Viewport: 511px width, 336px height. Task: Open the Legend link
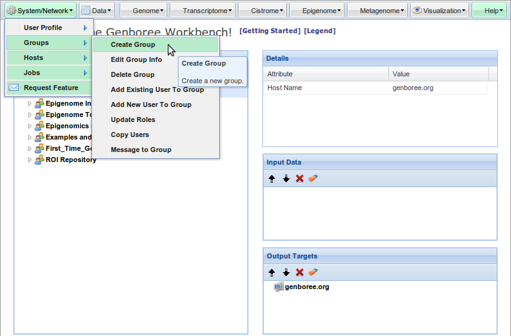click(319, 31)
